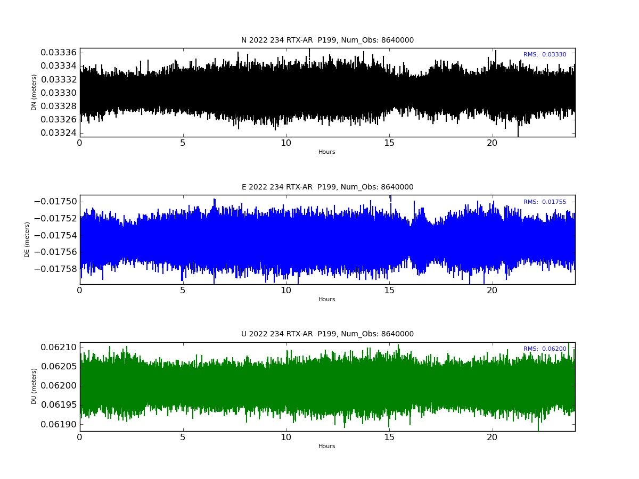
Task: Click the DN (meters) axis label
Action: tap(34, 92)
